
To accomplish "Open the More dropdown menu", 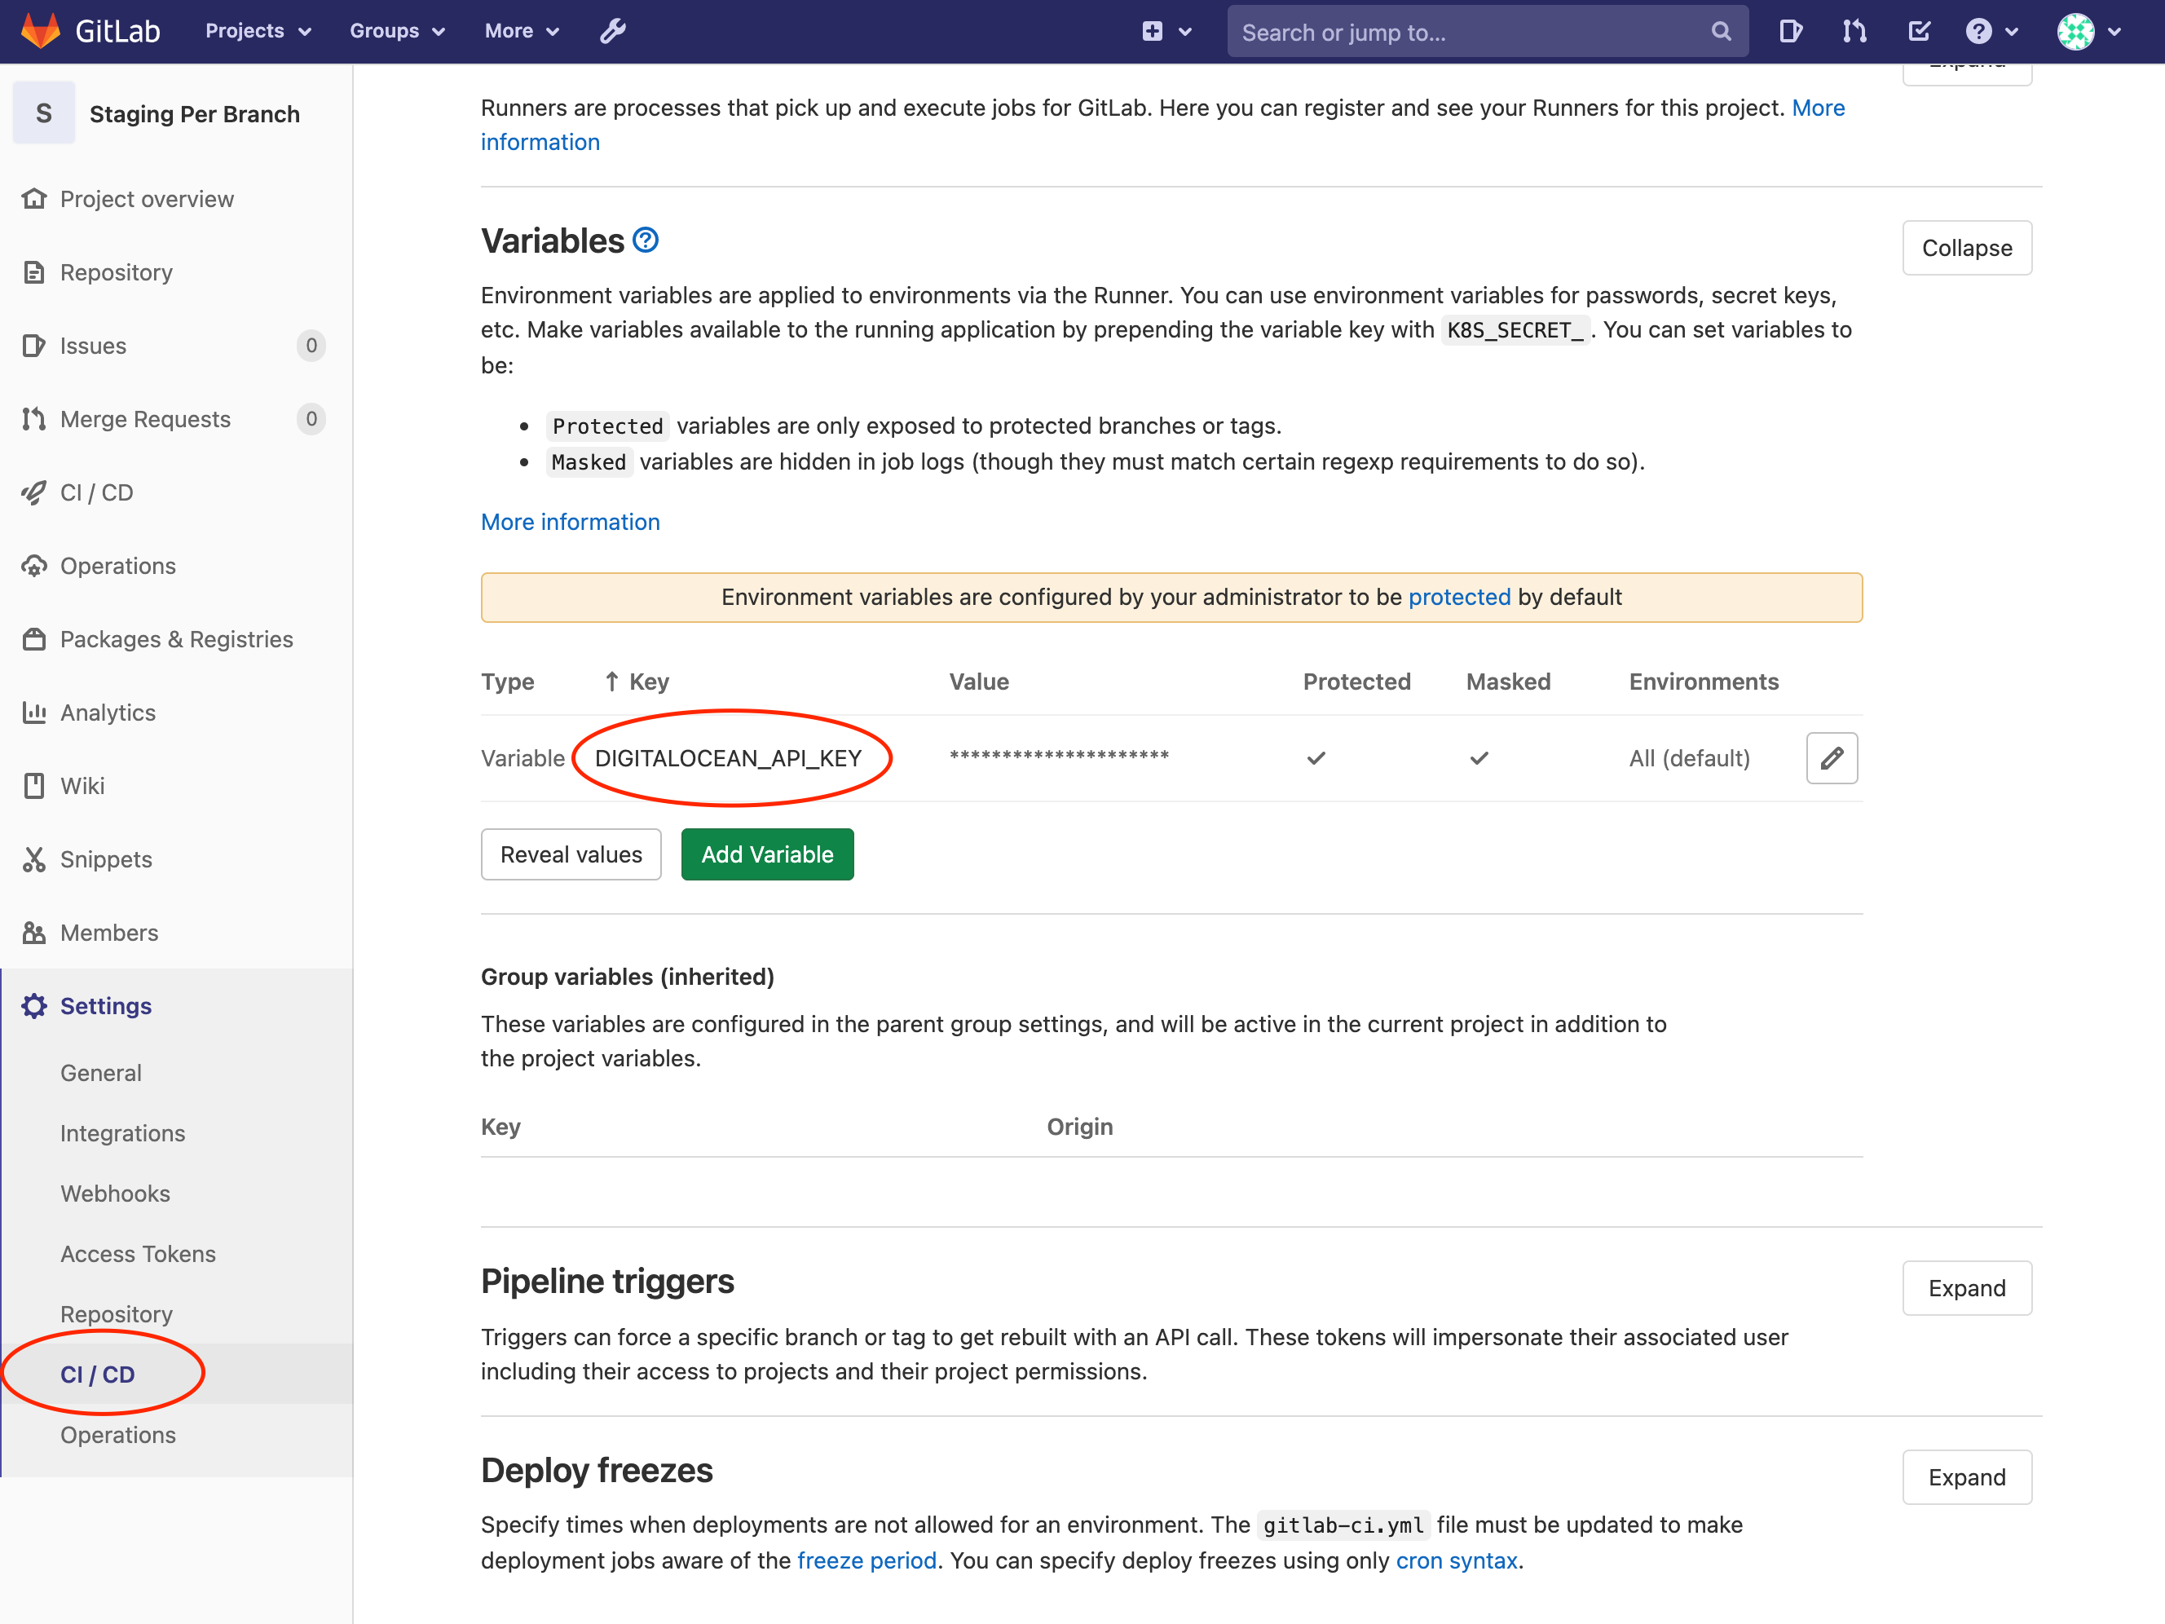I will 522,31.
